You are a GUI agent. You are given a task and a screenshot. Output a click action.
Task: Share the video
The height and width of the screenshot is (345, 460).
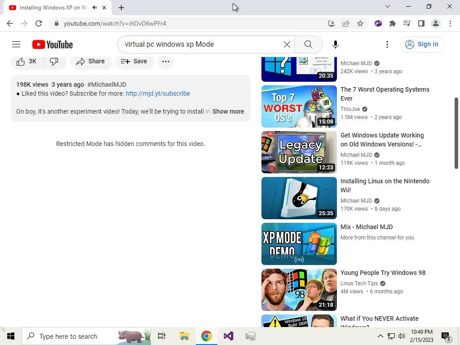[x=90, y=61]
